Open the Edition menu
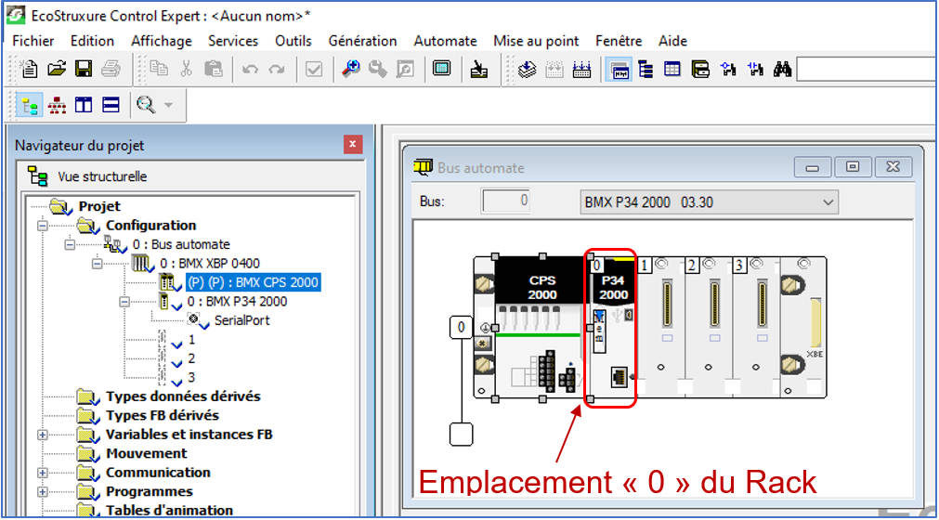Image resolution: width=939 pixels, height=520 pixels. click(x=92, y=41)
